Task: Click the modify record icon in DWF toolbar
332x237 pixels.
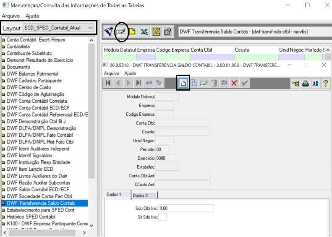Action: 204,83
